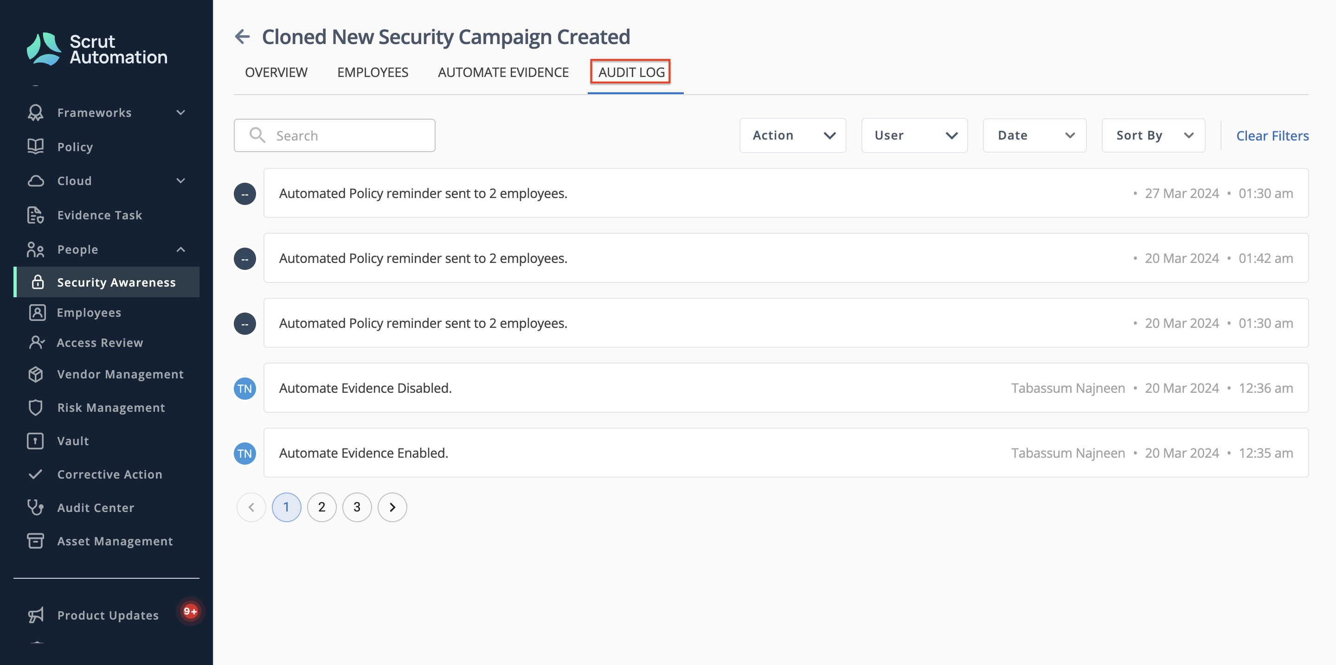Click TN avatar for Automate Evidence Enabled
Screen dimensions: 1336x665
point(245,453)
